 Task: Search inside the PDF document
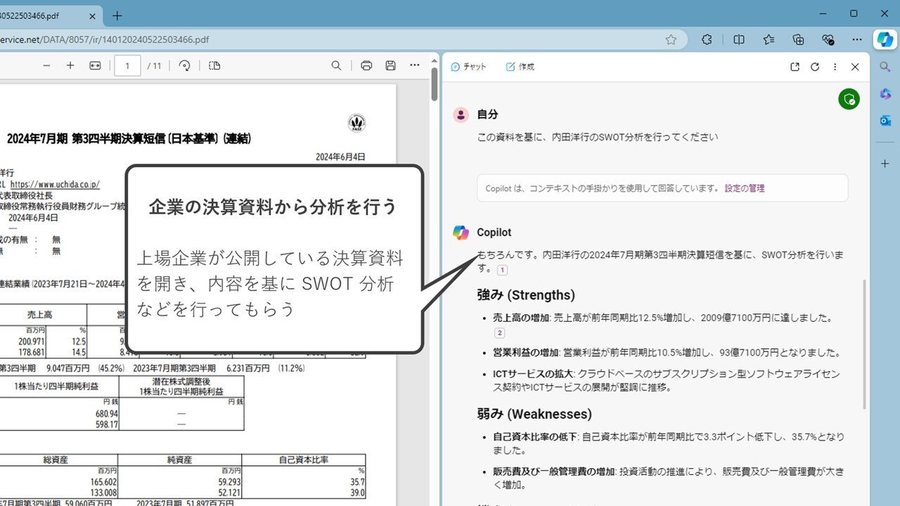tap(336, 65)
